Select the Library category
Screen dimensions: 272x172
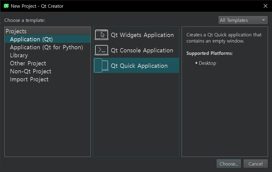pyautogui.click(x=48, y=55)
